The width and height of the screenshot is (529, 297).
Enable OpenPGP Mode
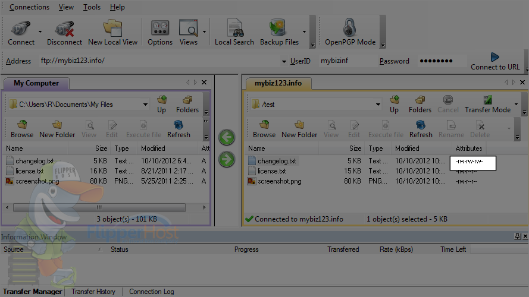pyautogui.click(x=350, y=32)
